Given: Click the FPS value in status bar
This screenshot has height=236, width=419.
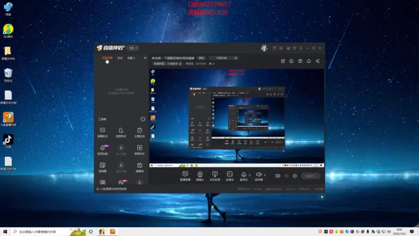Looking at the screenshot, I should pyautogui.click(x=258, y=189).
